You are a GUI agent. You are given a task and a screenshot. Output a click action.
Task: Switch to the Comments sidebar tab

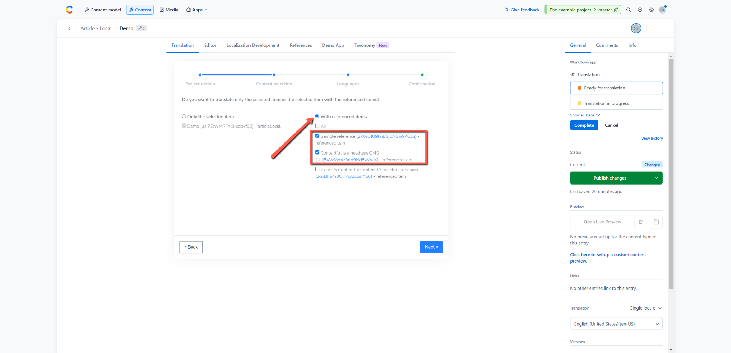point(607,45)
